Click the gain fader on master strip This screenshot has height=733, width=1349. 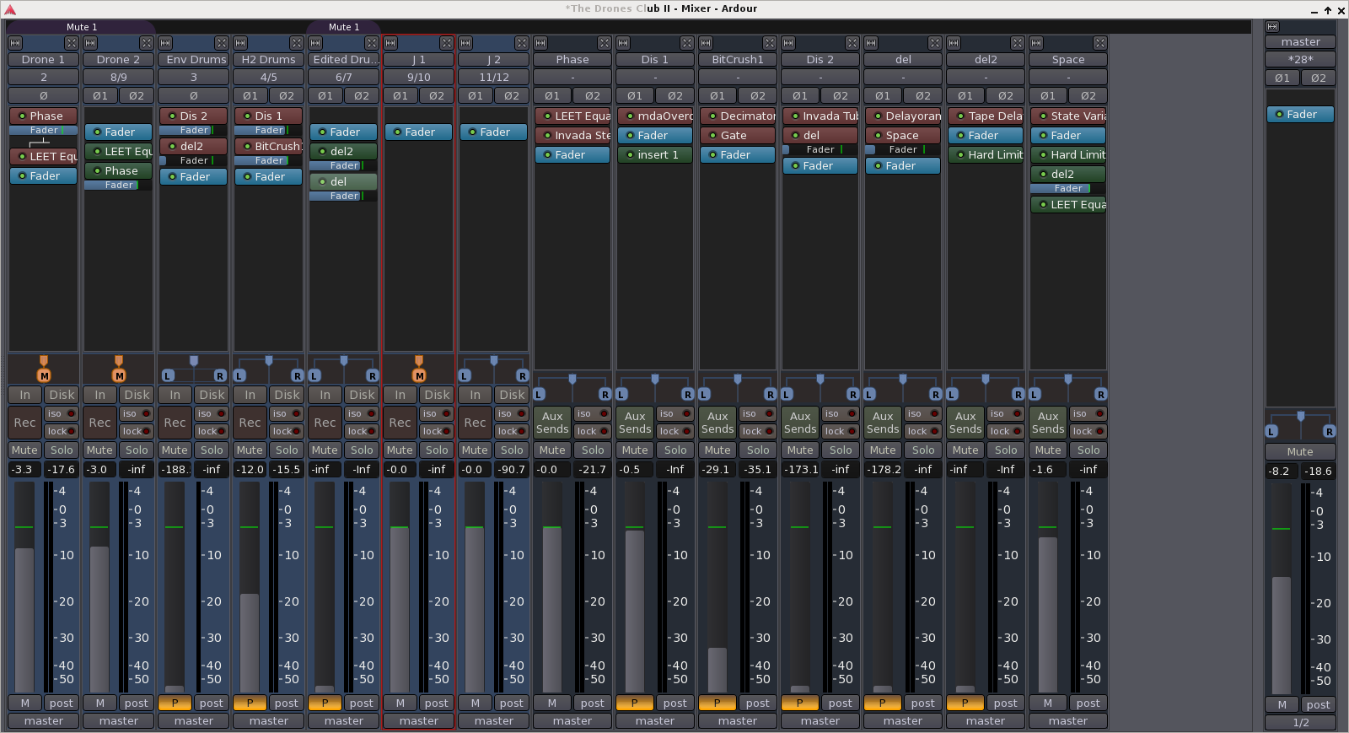coord(1281,590)
